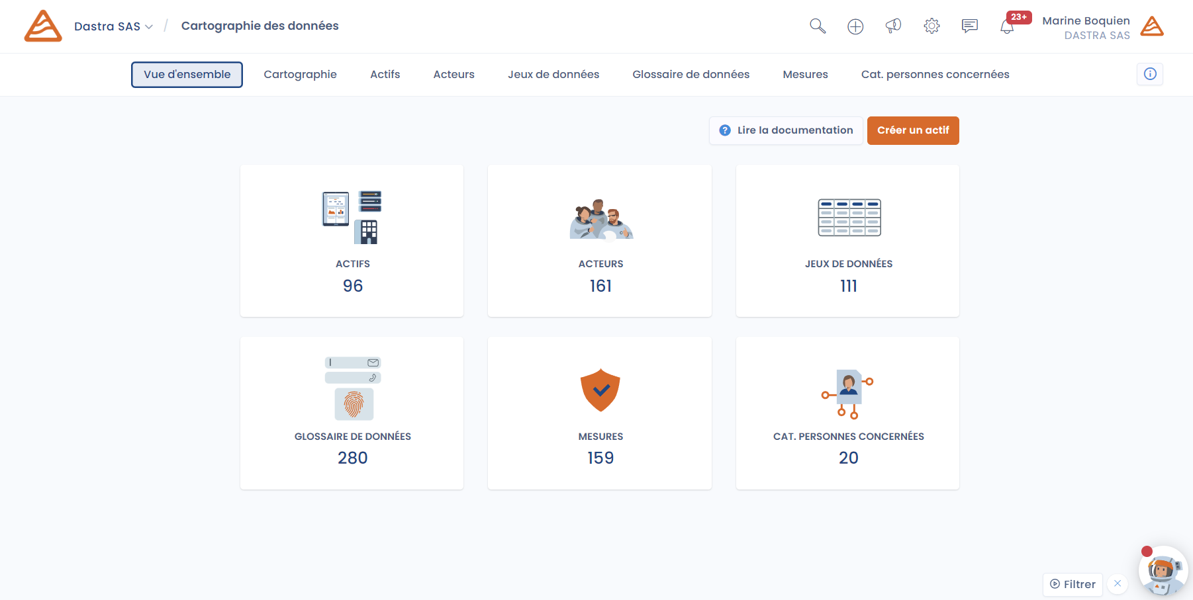
Task: Click the Cartographie des données breadcrumb
Action: pyautogui.click(x=260, y=26)
